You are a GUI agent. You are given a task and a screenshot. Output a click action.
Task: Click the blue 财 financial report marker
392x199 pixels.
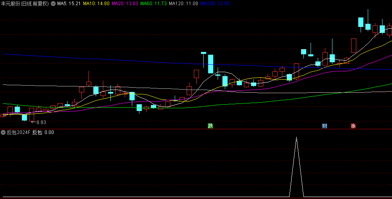tap(324, 126)
